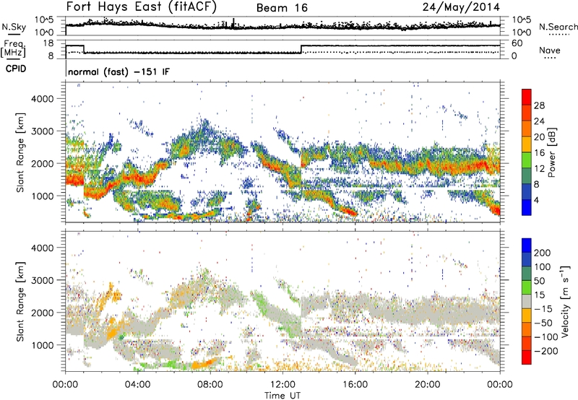Click the '18' frequency axis value
Image resolution: width=578 pixels, height=400 pixels.
(48, 43)
